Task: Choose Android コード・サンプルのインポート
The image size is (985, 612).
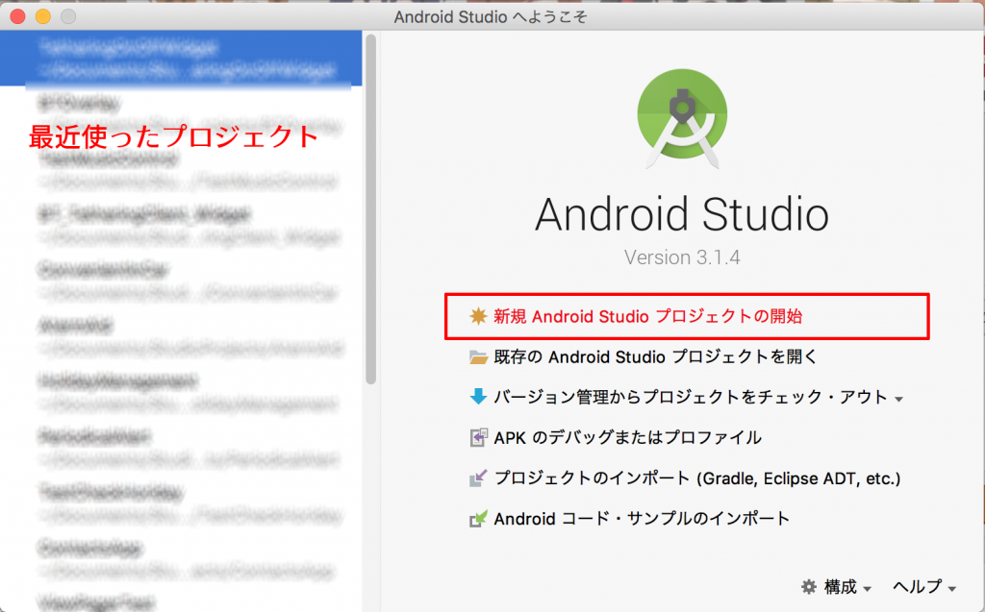Action: [642, 519]
